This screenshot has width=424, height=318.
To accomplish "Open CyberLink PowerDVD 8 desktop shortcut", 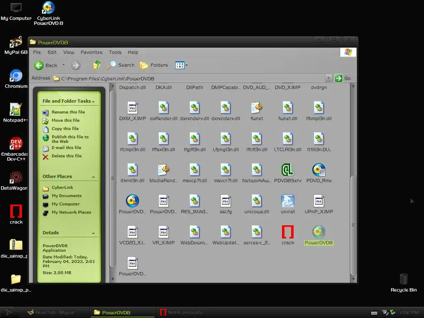I will coord(48,13).
